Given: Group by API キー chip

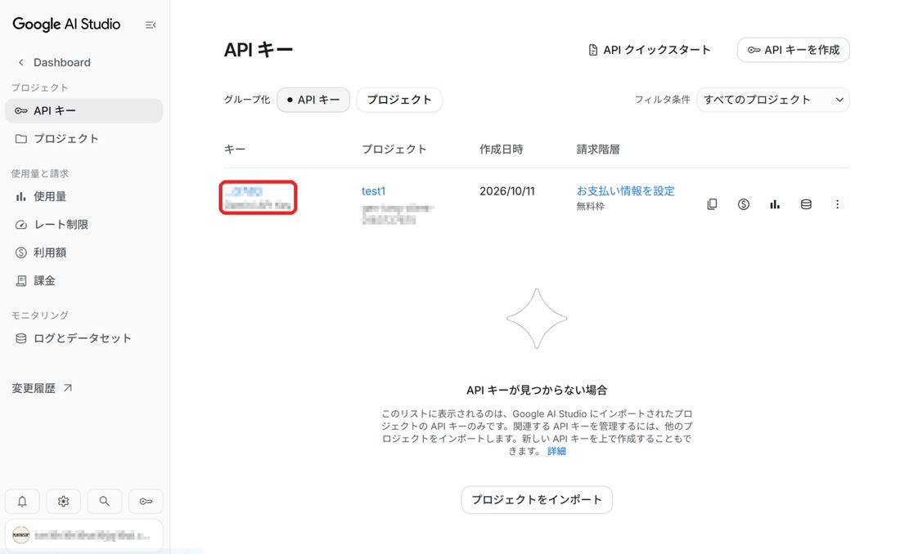Looking at the screenshot, I should [313, 100].
